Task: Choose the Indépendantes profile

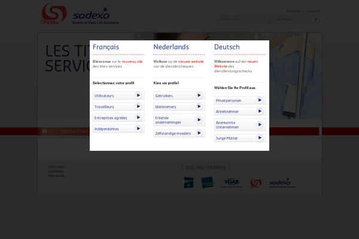Action: (x=118, y=129)
